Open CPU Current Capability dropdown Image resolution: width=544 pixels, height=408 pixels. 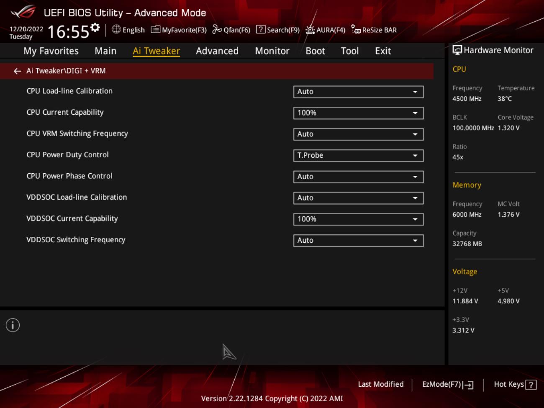coord(358,113)
